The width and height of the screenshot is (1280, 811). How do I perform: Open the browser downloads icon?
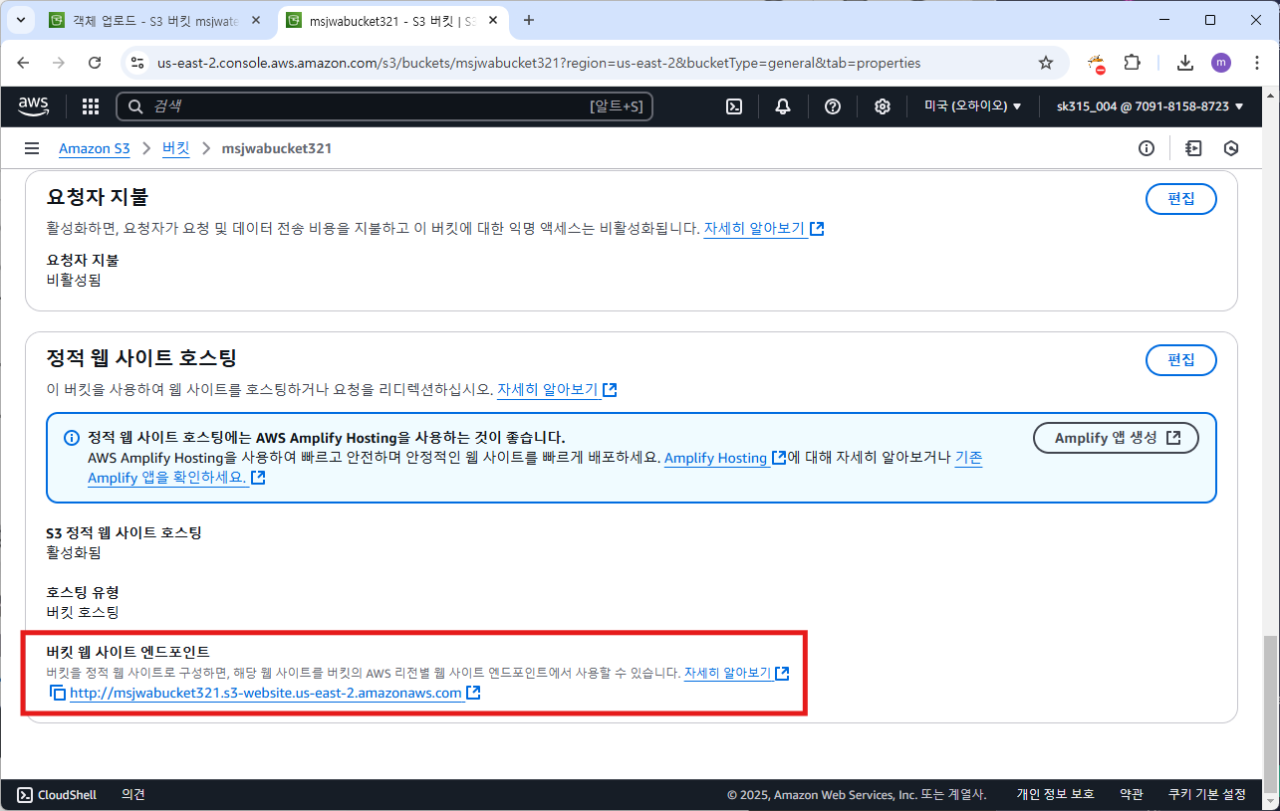tap(1185, 63)
